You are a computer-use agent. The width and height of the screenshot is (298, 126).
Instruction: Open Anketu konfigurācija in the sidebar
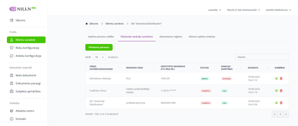point(28,56)
